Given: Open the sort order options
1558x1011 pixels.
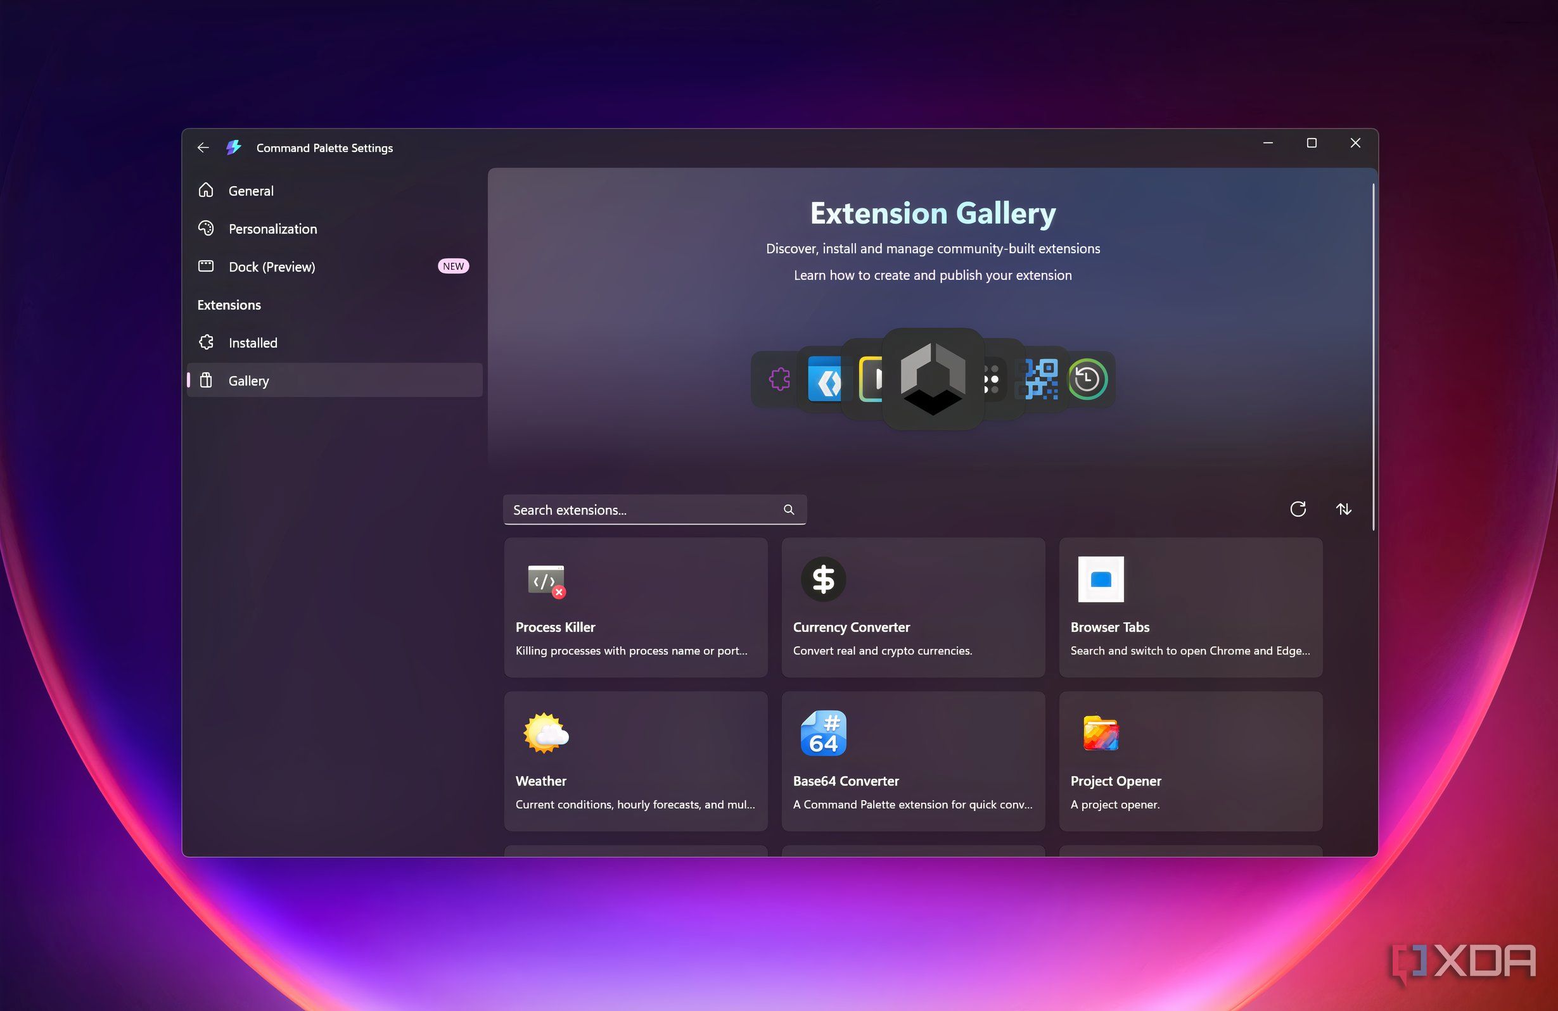Looking at the screenshot, I should pyautogui.click(x=1343, y=509).
